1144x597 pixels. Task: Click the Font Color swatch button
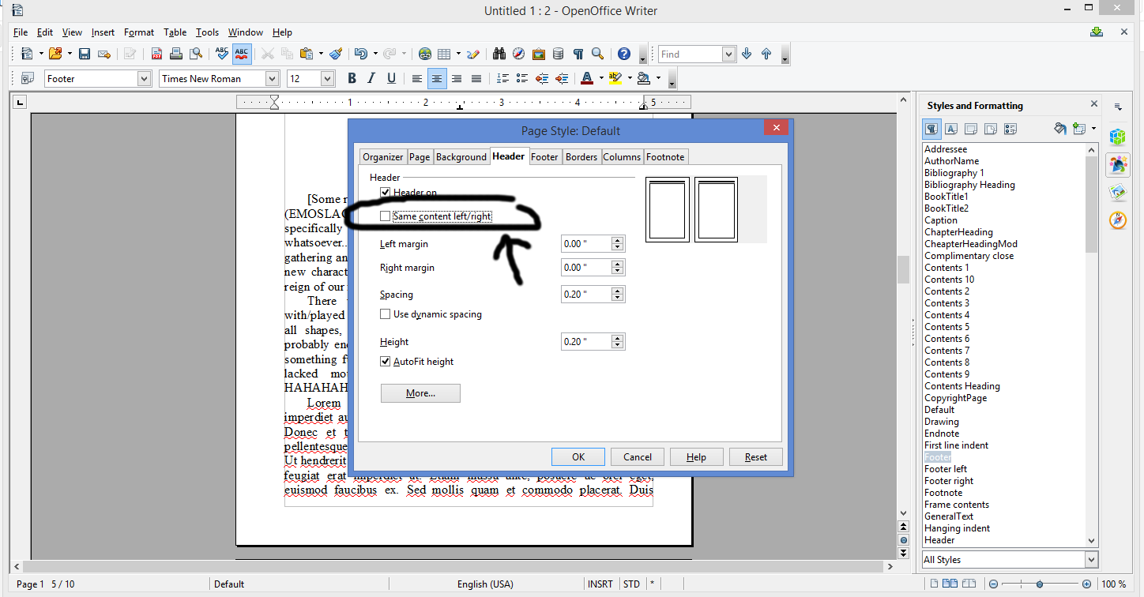tap(587, 78)
